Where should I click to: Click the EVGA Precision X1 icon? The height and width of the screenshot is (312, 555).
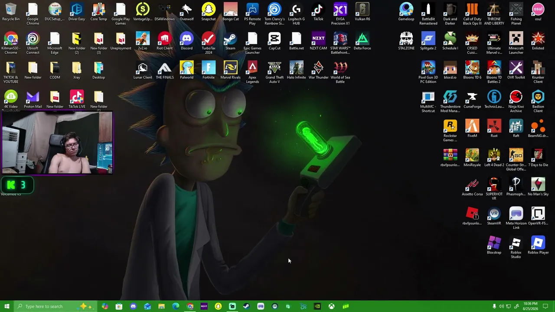(x=340, y=14)
